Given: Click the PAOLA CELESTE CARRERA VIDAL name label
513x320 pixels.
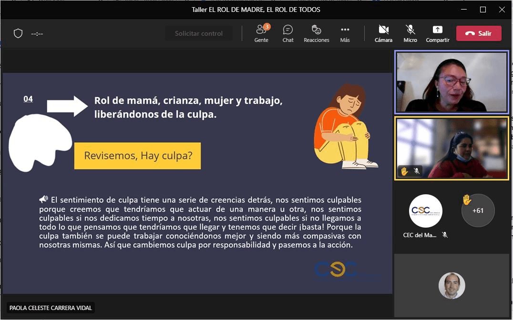Looking at the screenshot, I should click(x=51, y=308).
